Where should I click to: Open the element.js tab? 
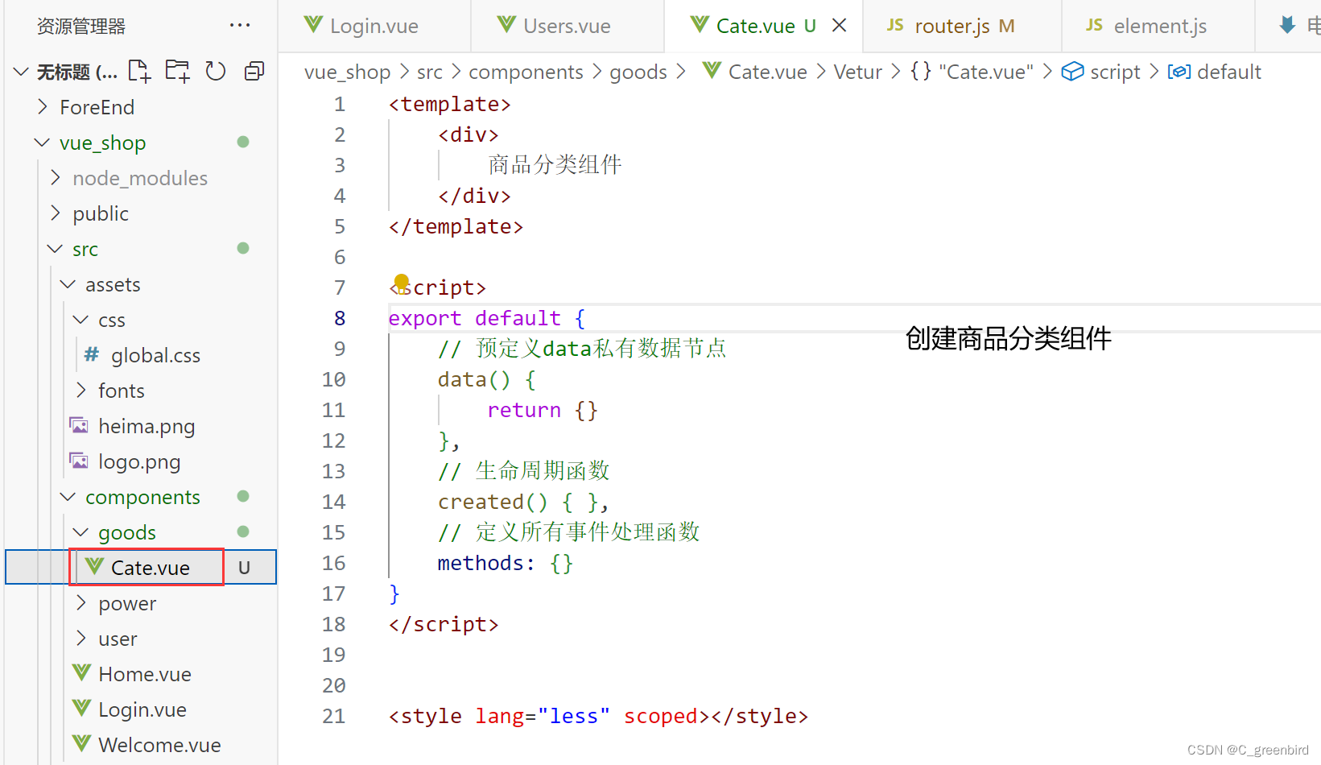point(1159,26)
